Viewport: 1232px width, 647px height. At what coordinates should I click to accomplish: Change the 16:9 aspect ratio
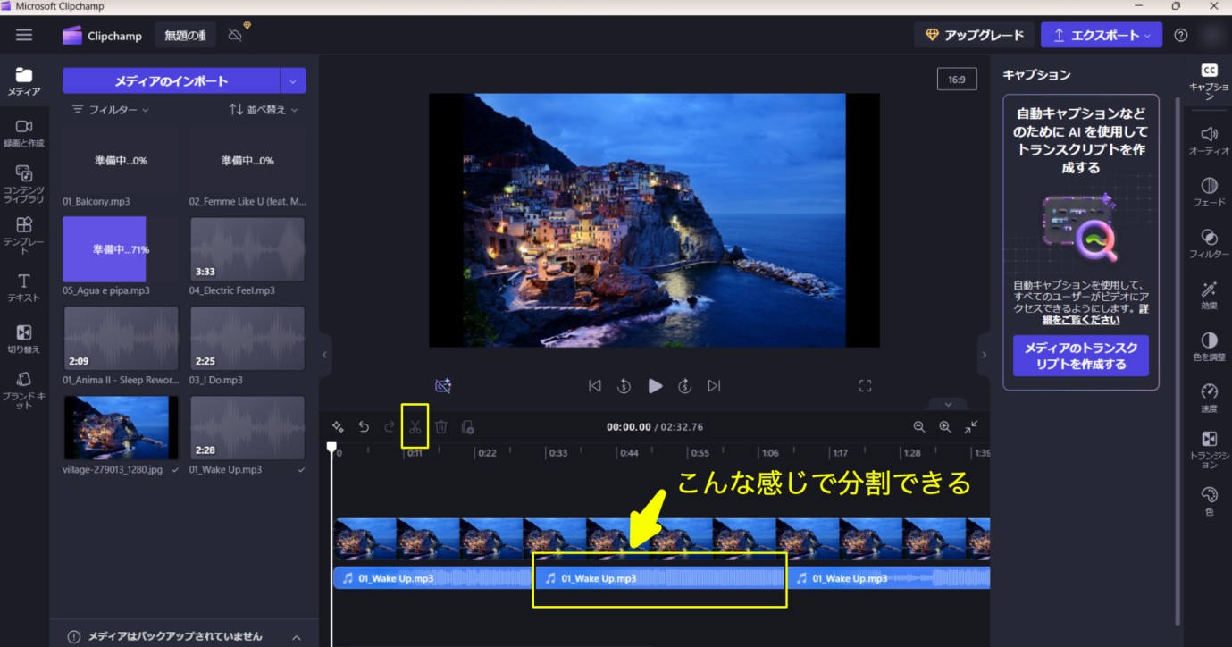957,80
